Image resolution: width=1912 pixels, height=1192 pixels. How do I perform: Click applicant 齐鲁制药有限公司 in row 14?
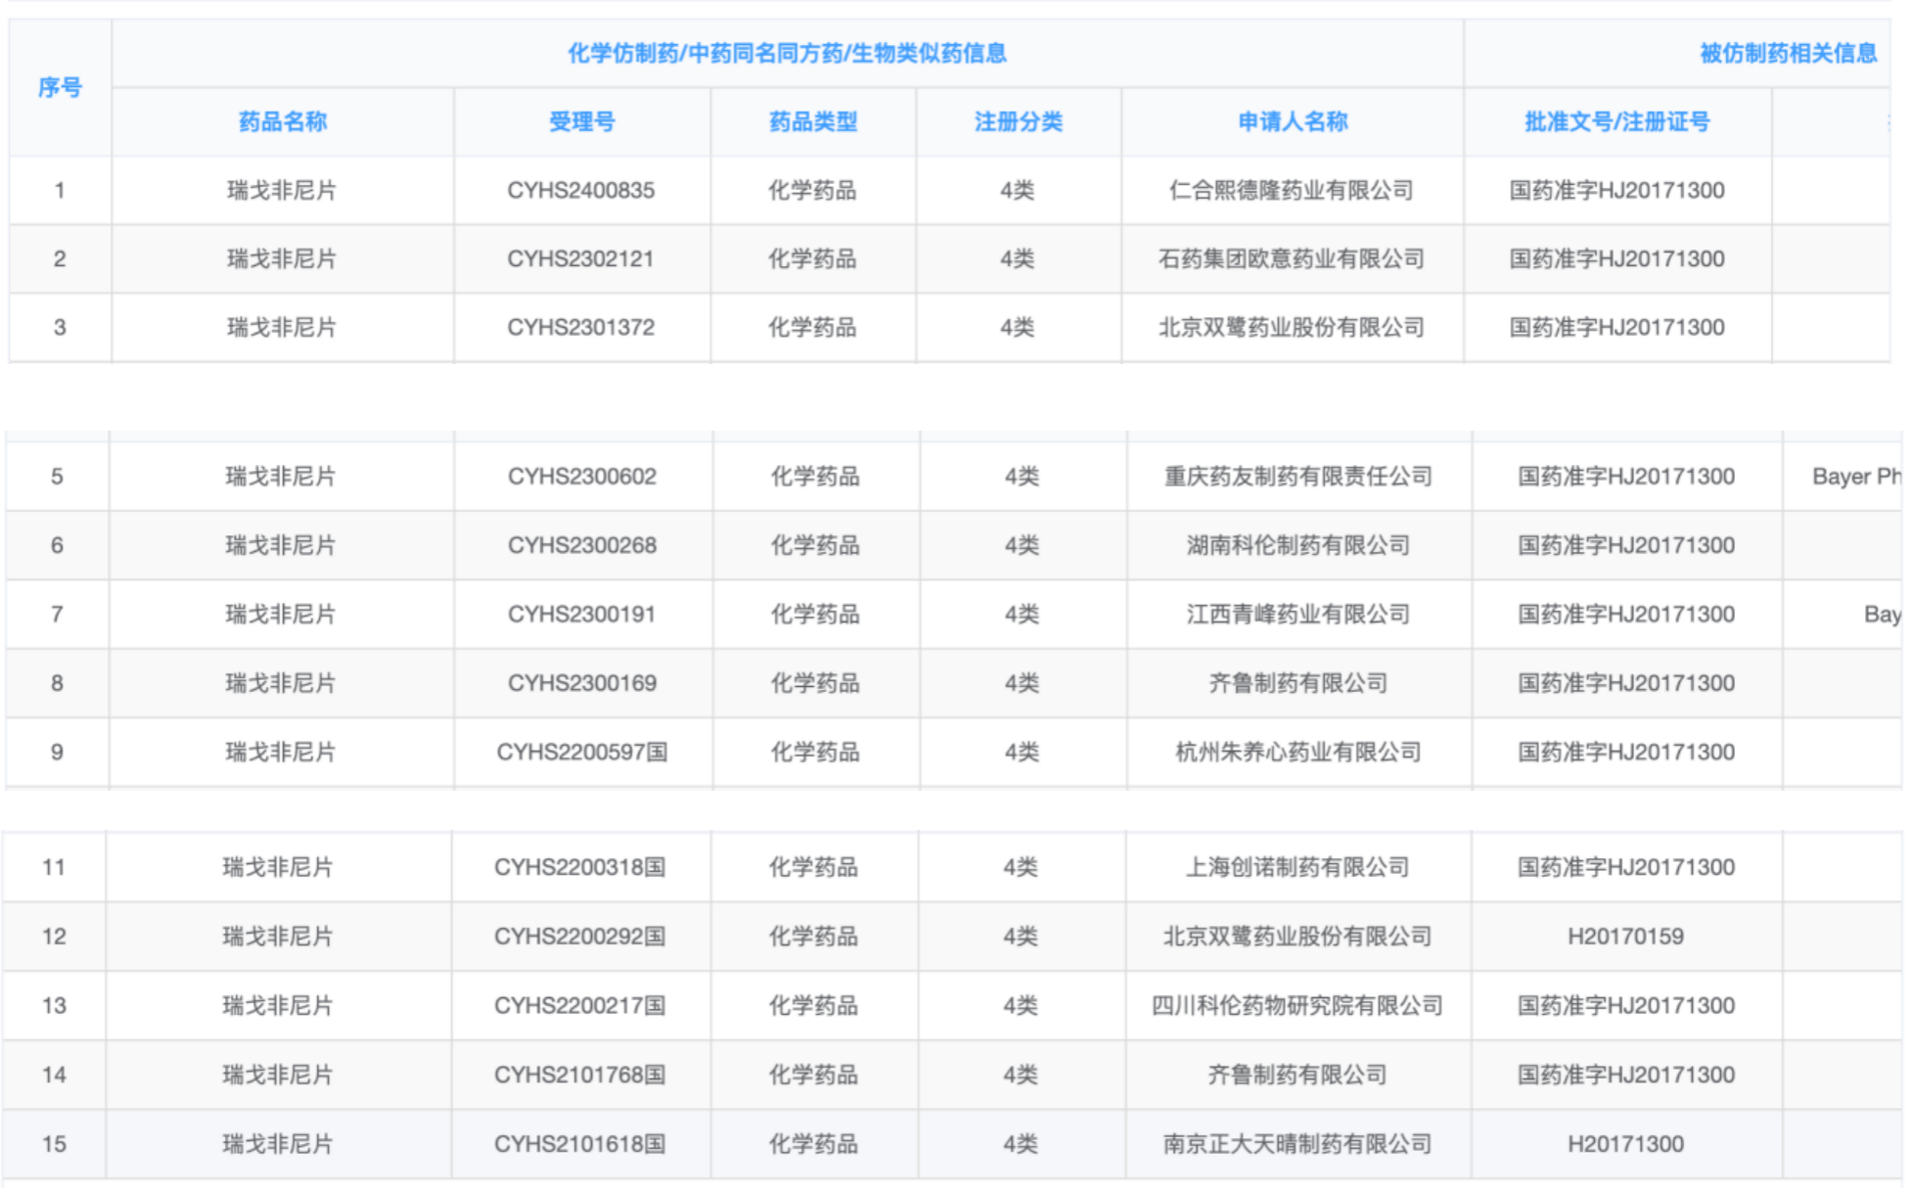1297,1076
